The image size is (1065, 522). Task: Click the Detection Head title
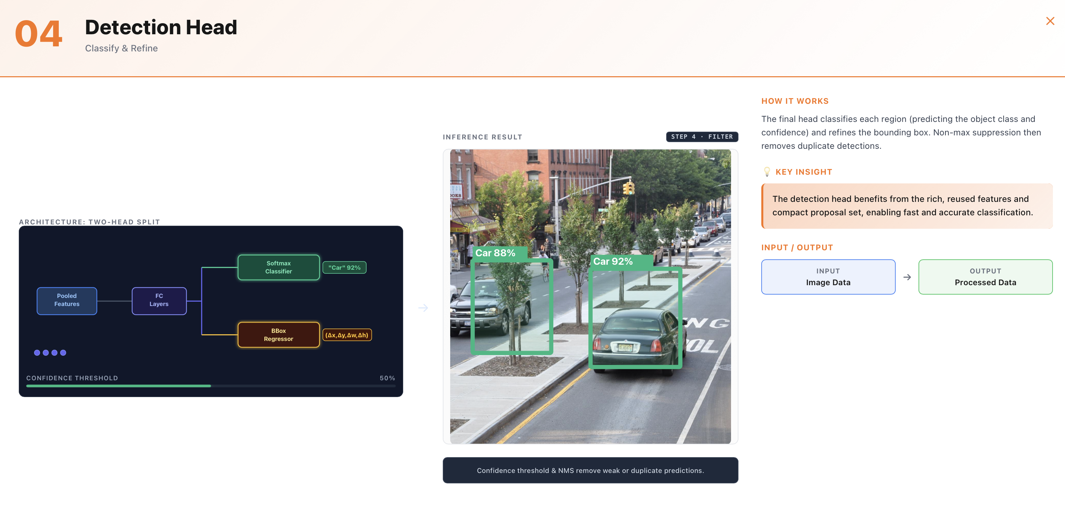161,27
